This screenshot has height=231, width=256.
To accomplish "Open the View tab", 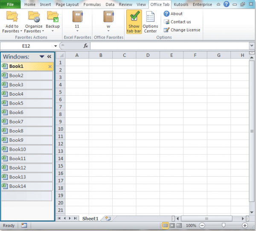I will [x=141, y=5].
